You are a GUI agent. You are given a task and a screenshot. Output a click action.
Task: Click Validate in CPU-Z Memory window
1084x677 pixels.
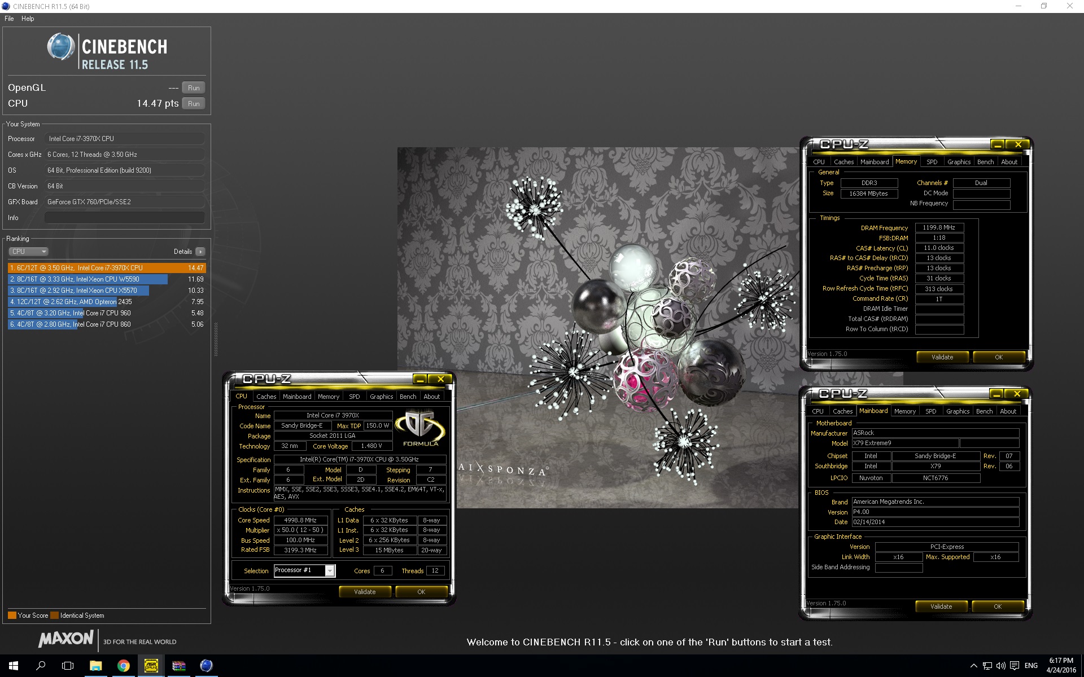tap(942, 357)
